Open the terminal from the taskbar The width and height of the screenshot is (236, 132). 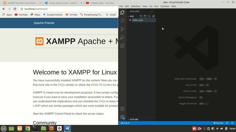[35, 128]
